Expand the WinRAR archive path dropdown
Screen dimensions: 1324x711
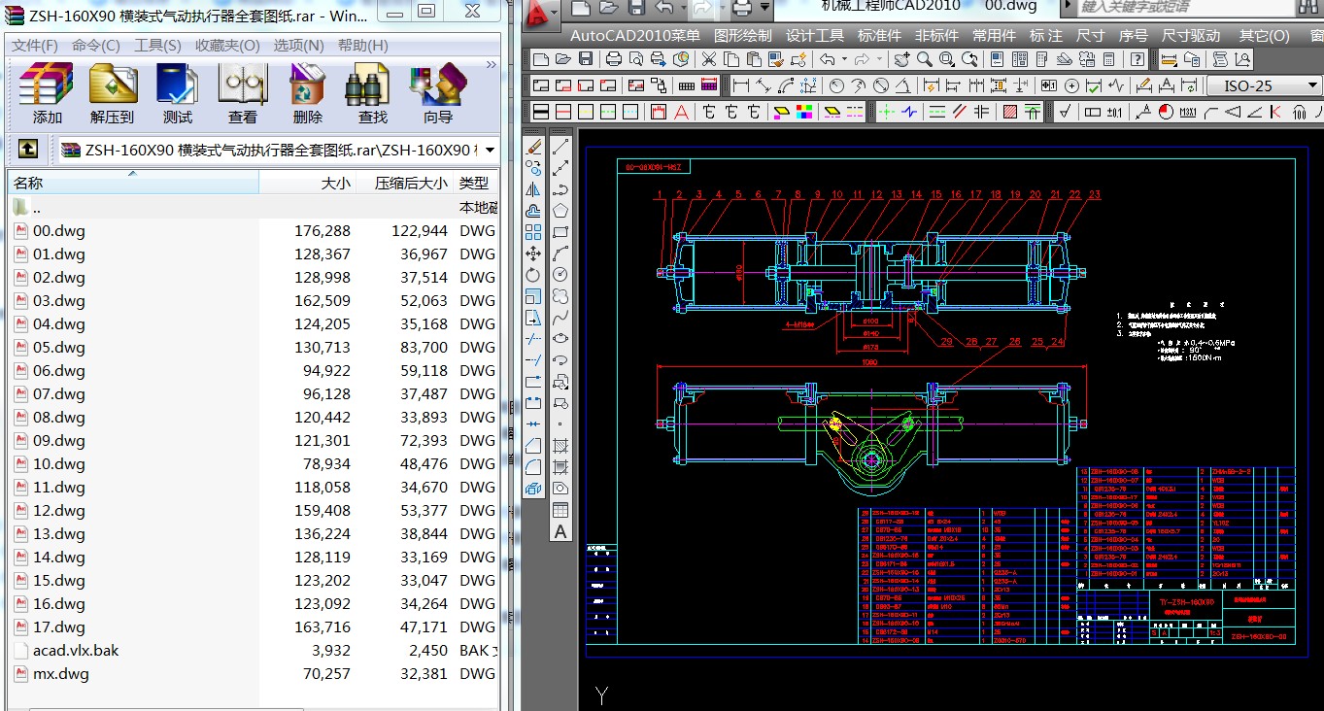[x=489, y=150]
